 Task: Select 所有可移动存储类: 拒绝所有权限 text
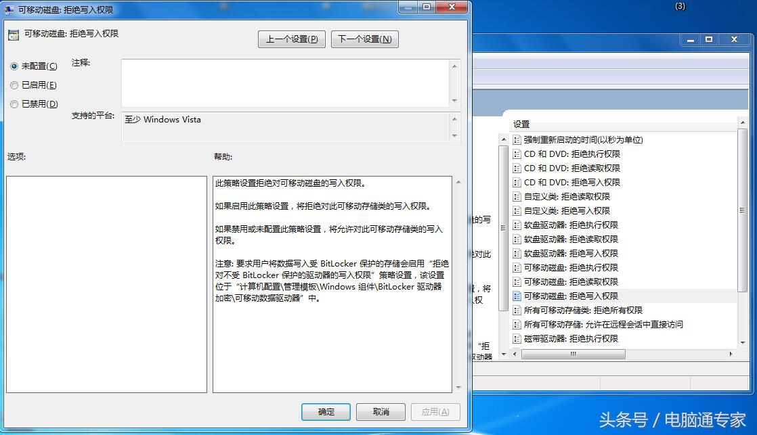coord(583,311)
